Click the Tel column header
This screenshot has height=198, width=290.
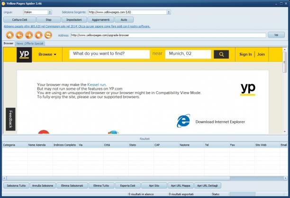217,145
